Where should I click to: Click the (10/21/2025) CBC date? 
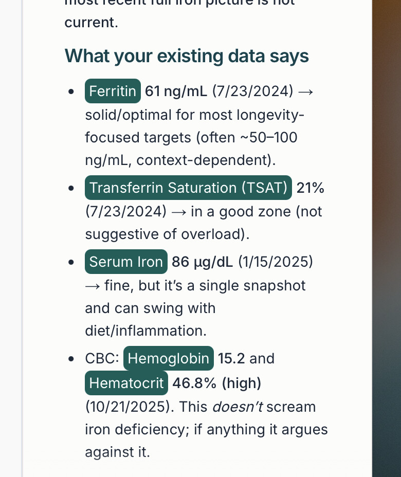tap(127, 407)
